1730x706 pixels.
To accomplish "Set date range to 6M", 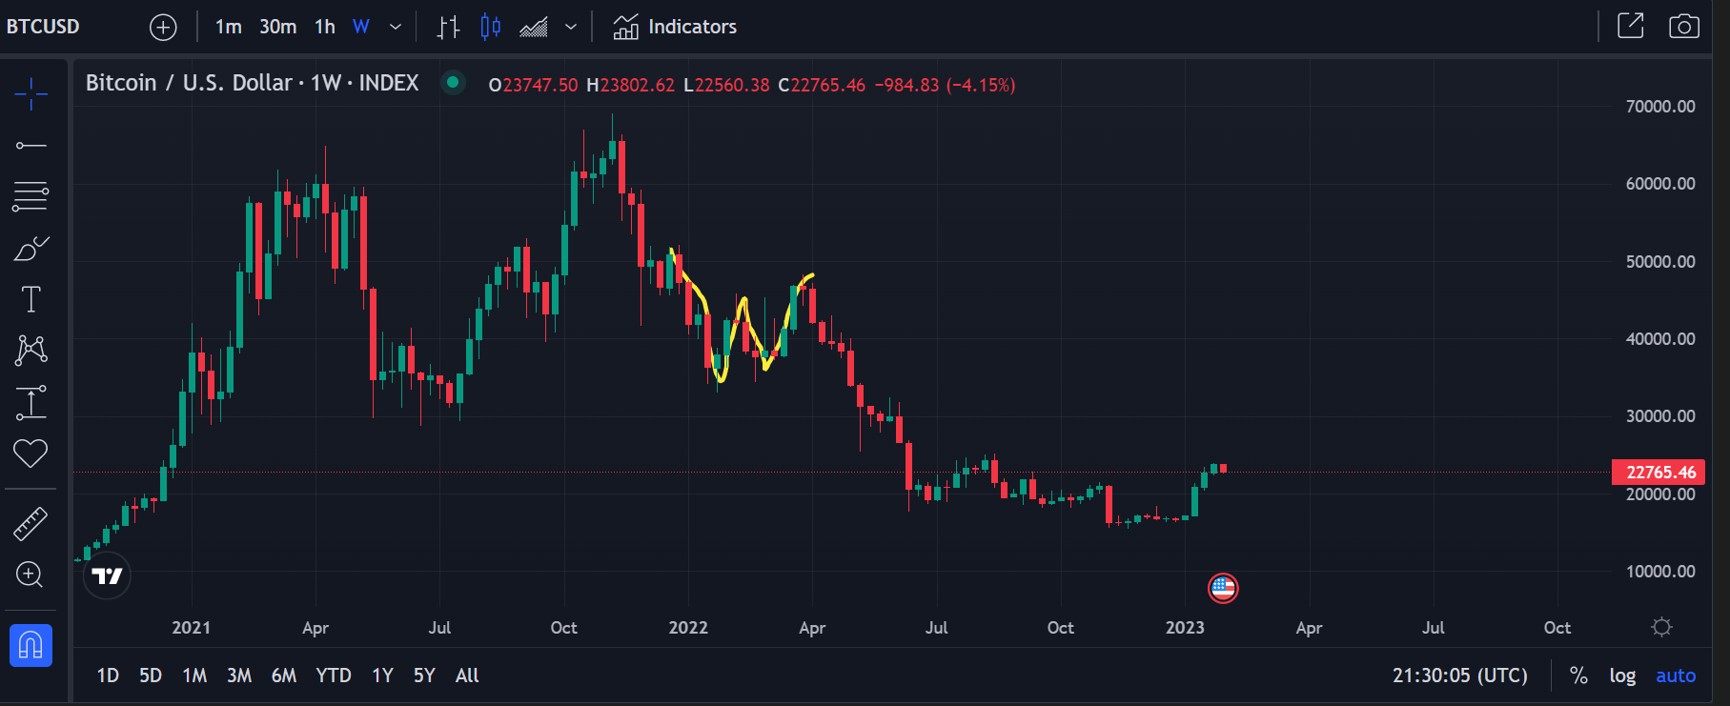I will tap(284, 676).
